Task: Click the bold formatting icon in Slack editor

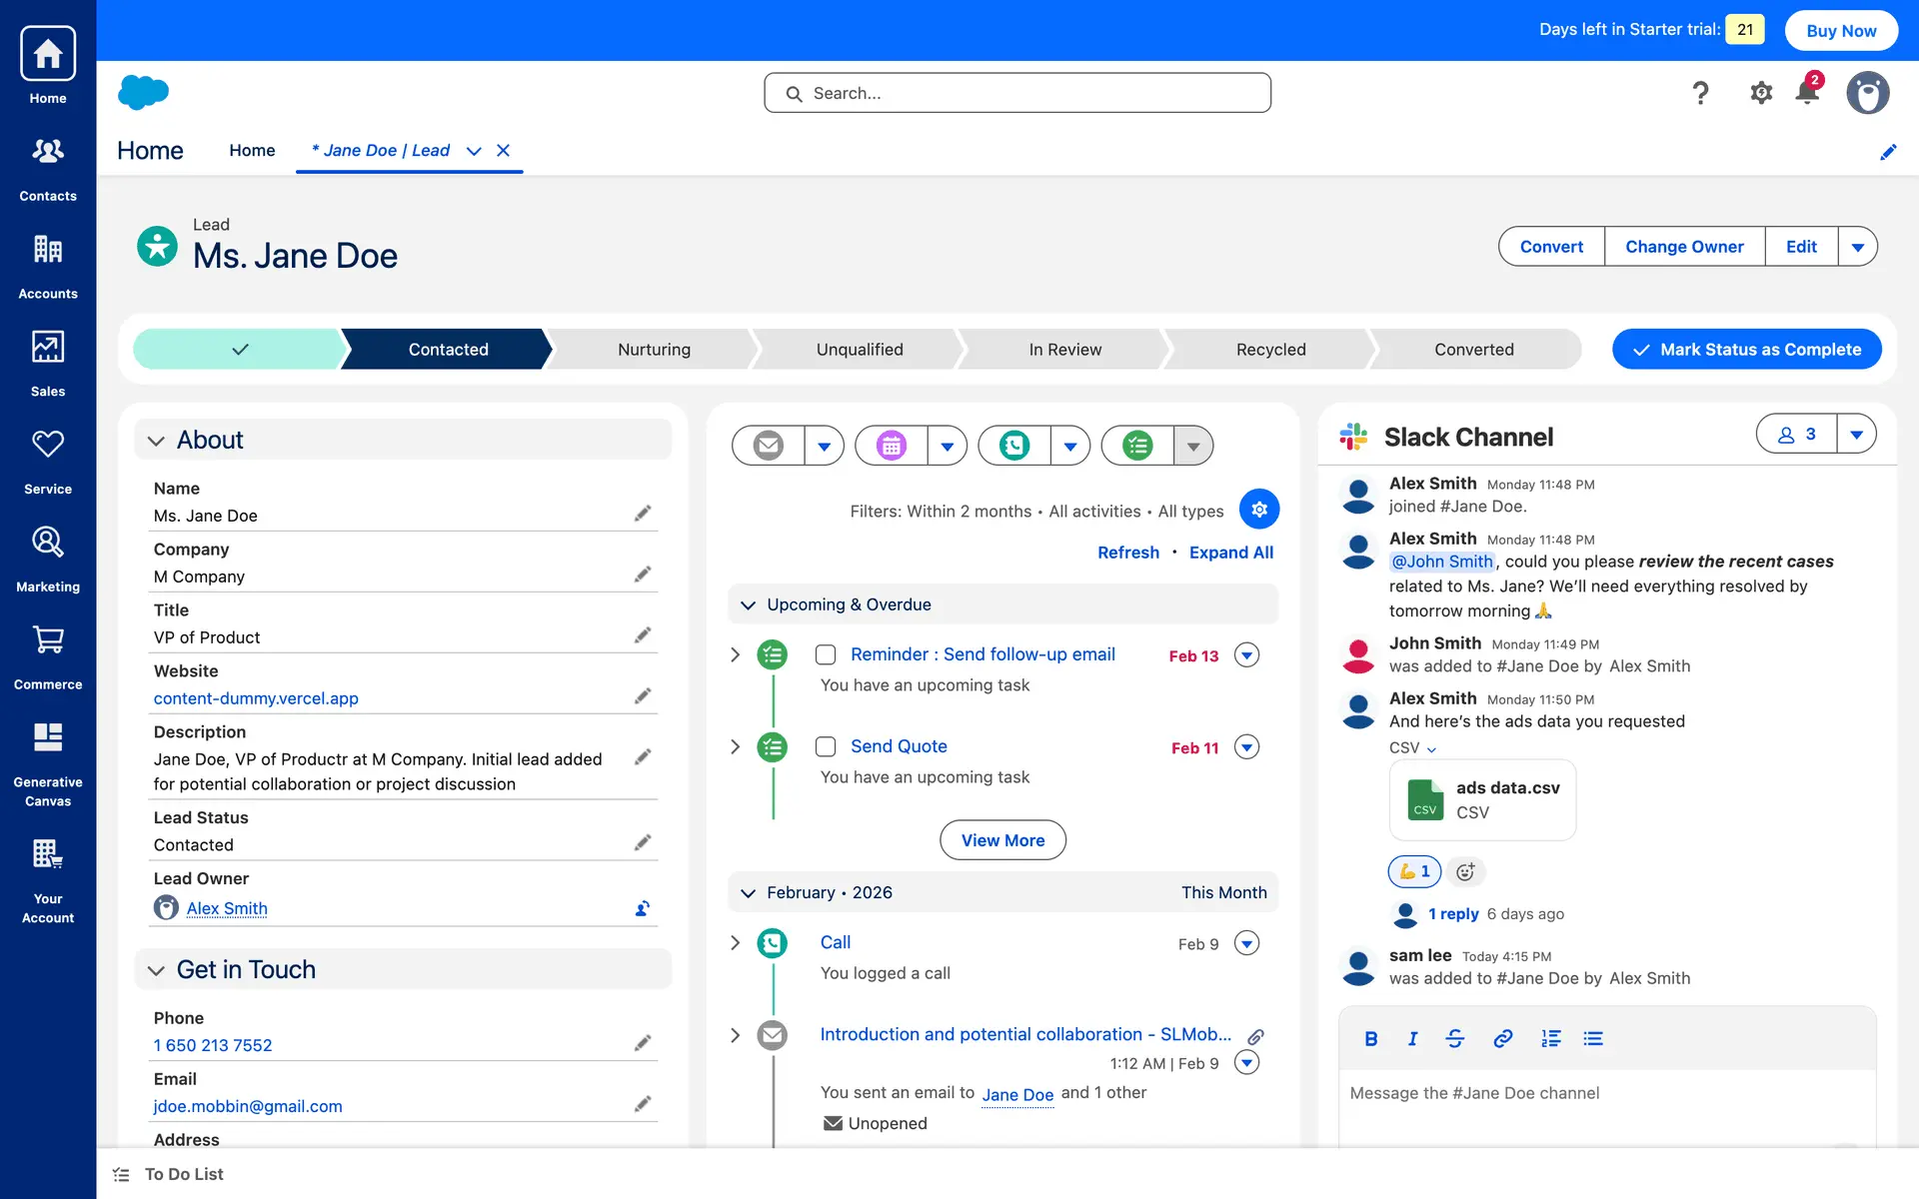Action: click(x=1371, y=1039)
